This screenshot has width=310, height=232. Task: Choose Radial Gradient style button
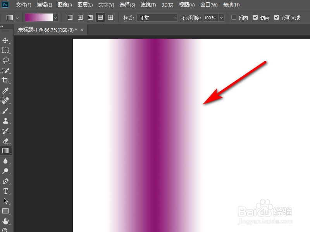pyautogui.click(x=80, y=17)
